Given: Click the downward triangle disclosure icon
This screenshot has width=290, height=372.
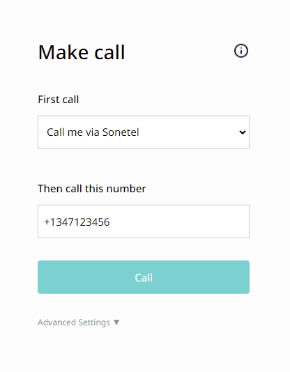Looking at the screenshot, I should [x=116, y=322].
